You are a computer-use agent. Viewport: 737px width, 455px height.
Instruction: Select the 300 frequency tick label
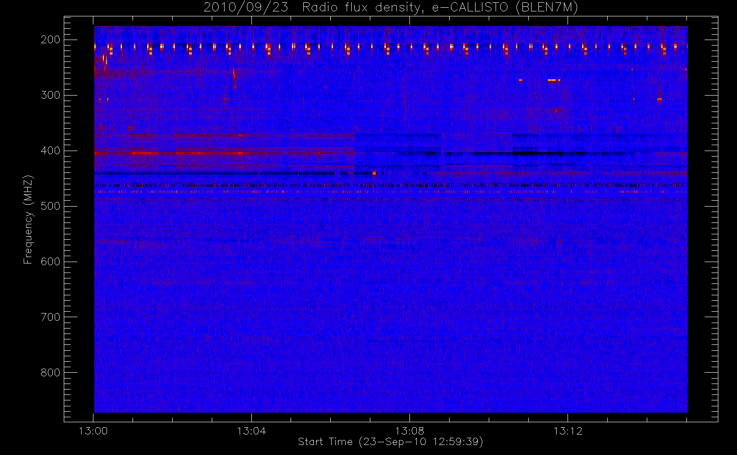coord(51,95)
